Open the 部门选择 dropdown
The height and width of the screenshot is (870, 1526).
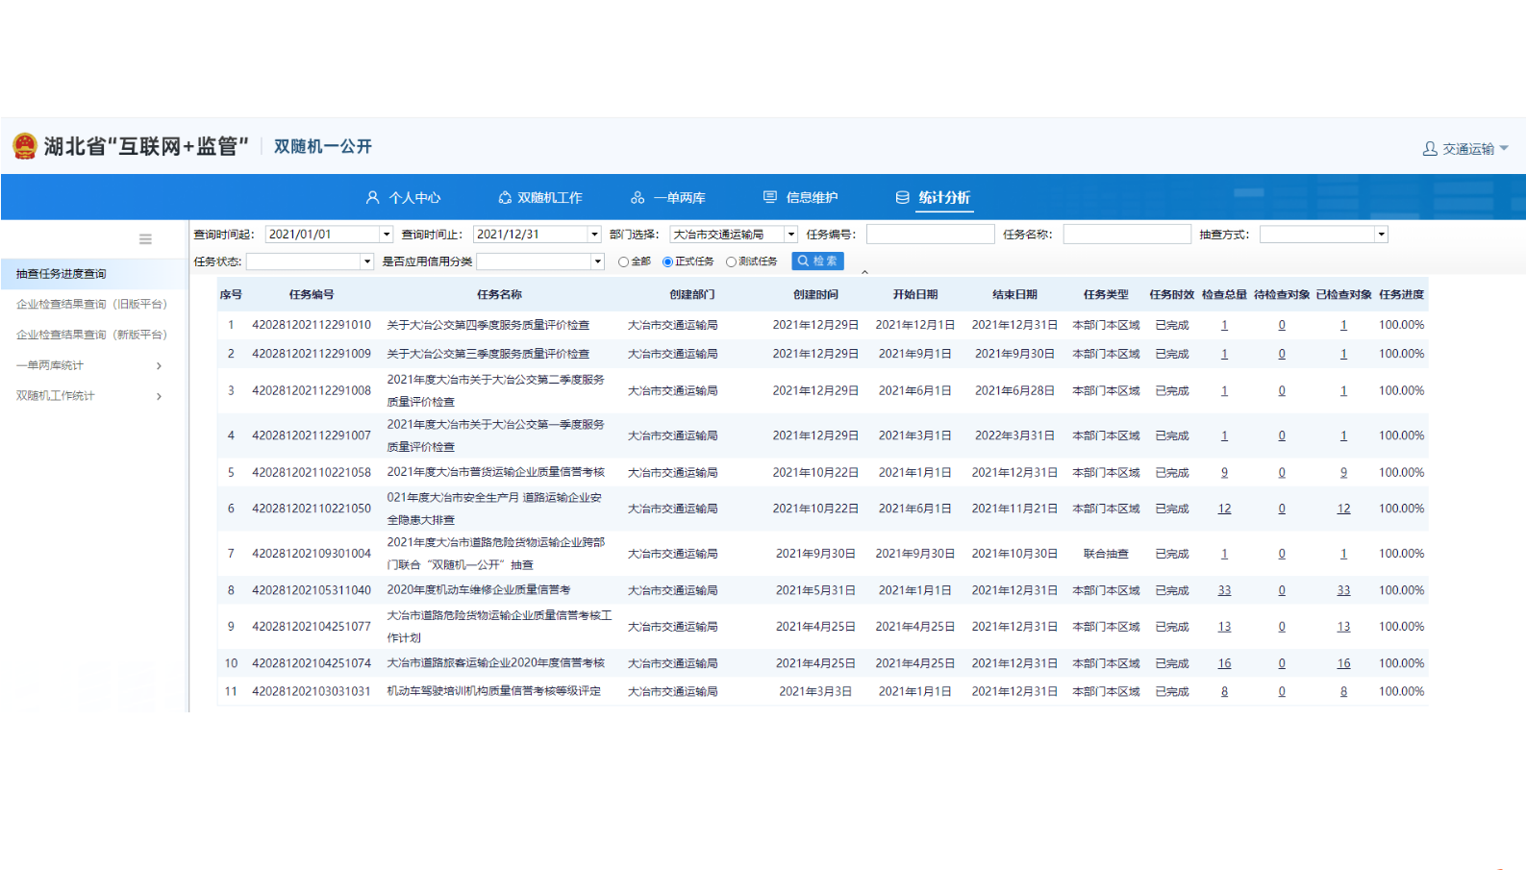pos(790,235)
